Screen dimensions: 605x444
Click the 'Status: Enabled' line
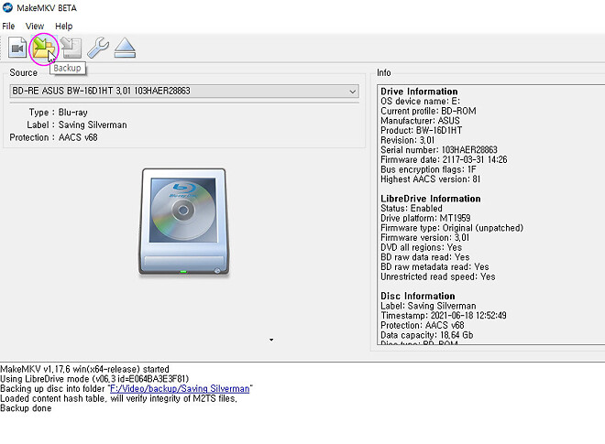412,209
